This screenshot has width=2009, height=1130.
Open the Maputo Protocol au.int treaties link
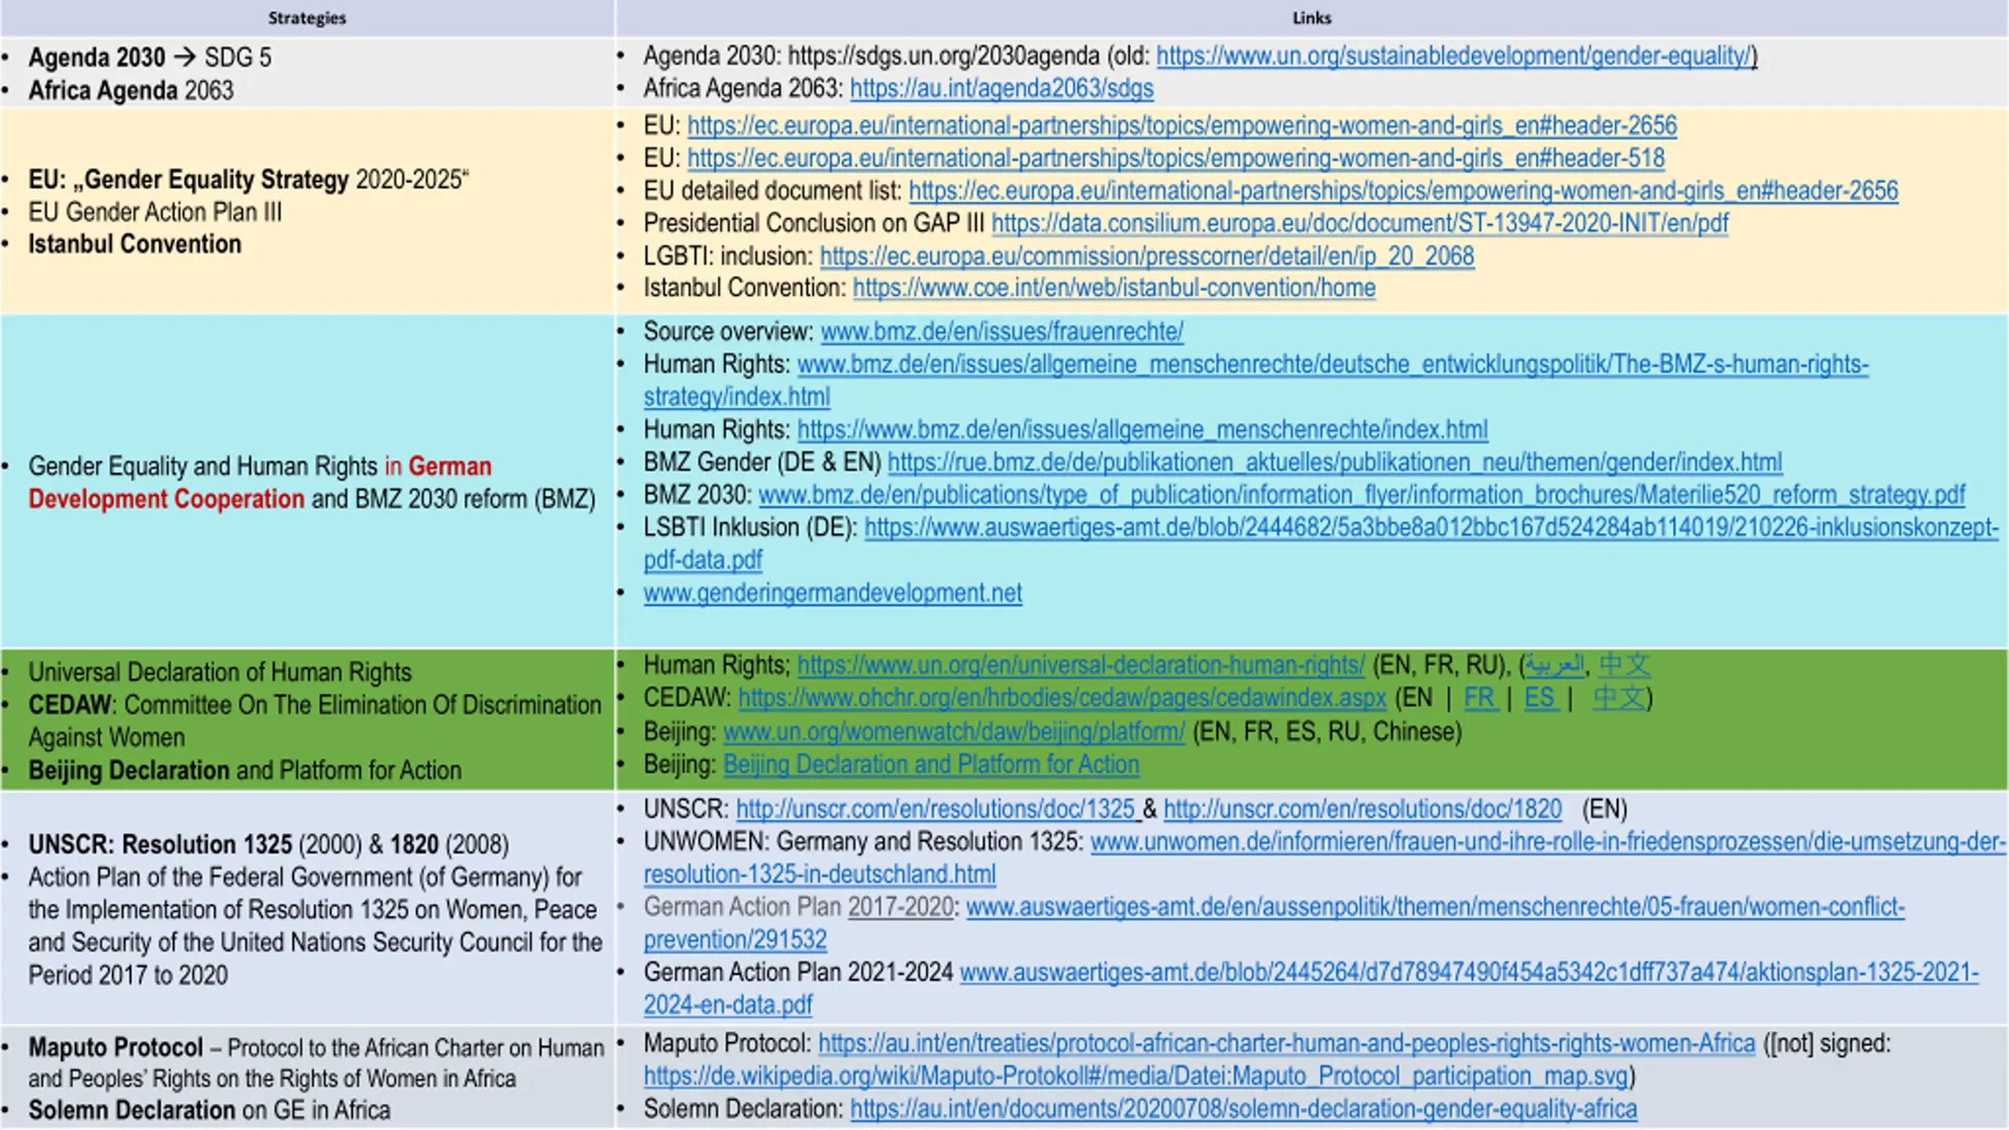(1287, 1044)
